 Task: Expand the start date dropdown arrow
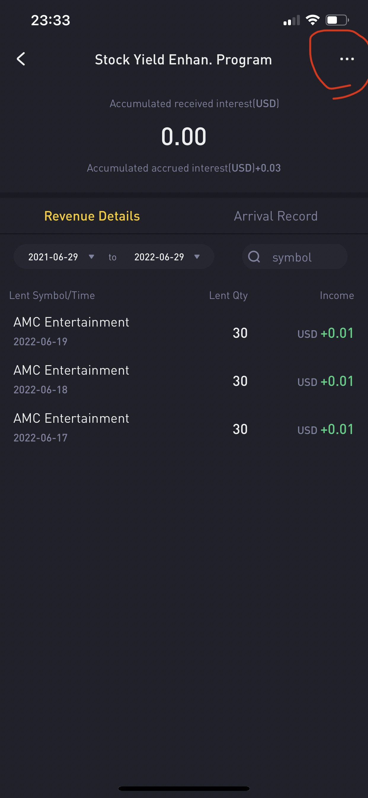pos(91,256)
